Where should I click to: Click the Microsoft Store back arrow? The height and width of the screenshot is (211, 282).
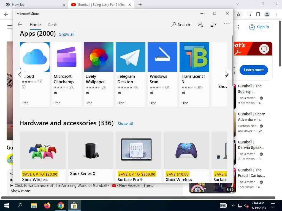point(20,24)
